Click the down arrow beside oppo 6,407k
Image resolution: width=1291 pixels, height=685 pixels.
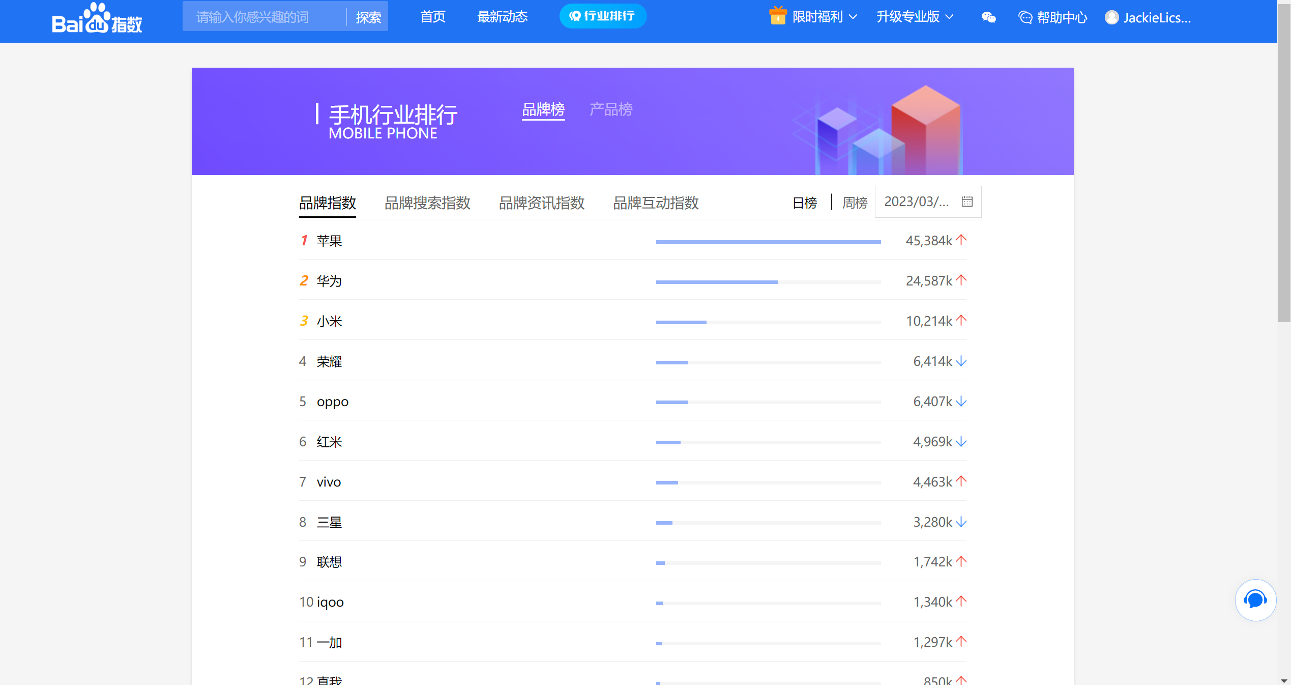(x=961, y=401)
